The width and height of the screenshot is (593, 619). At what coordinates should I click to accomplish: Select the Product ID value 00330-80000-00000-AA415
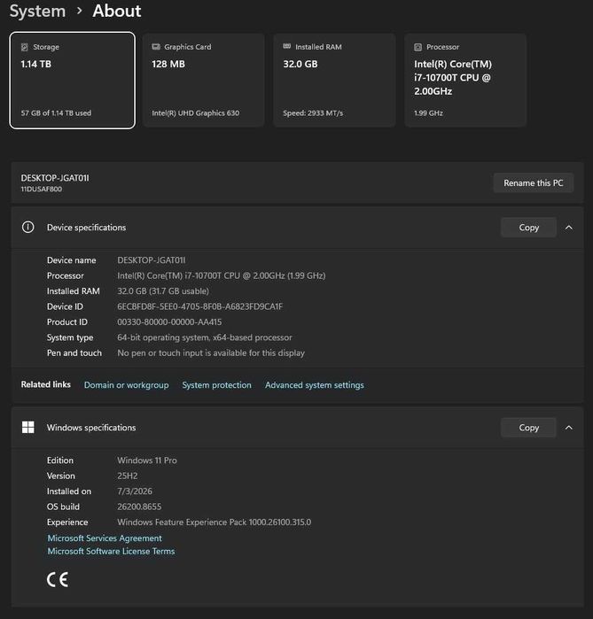[x=169, y=321]
